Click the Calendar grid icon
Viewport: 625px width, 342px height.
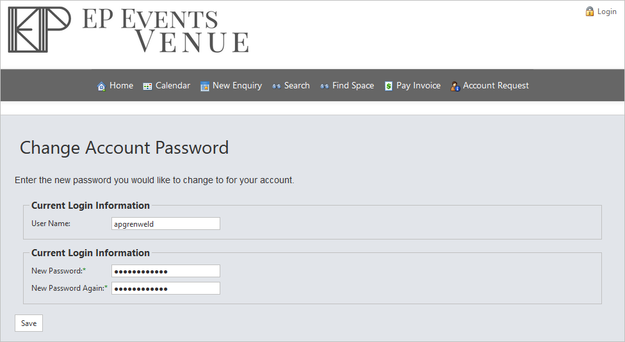point(147,86)
